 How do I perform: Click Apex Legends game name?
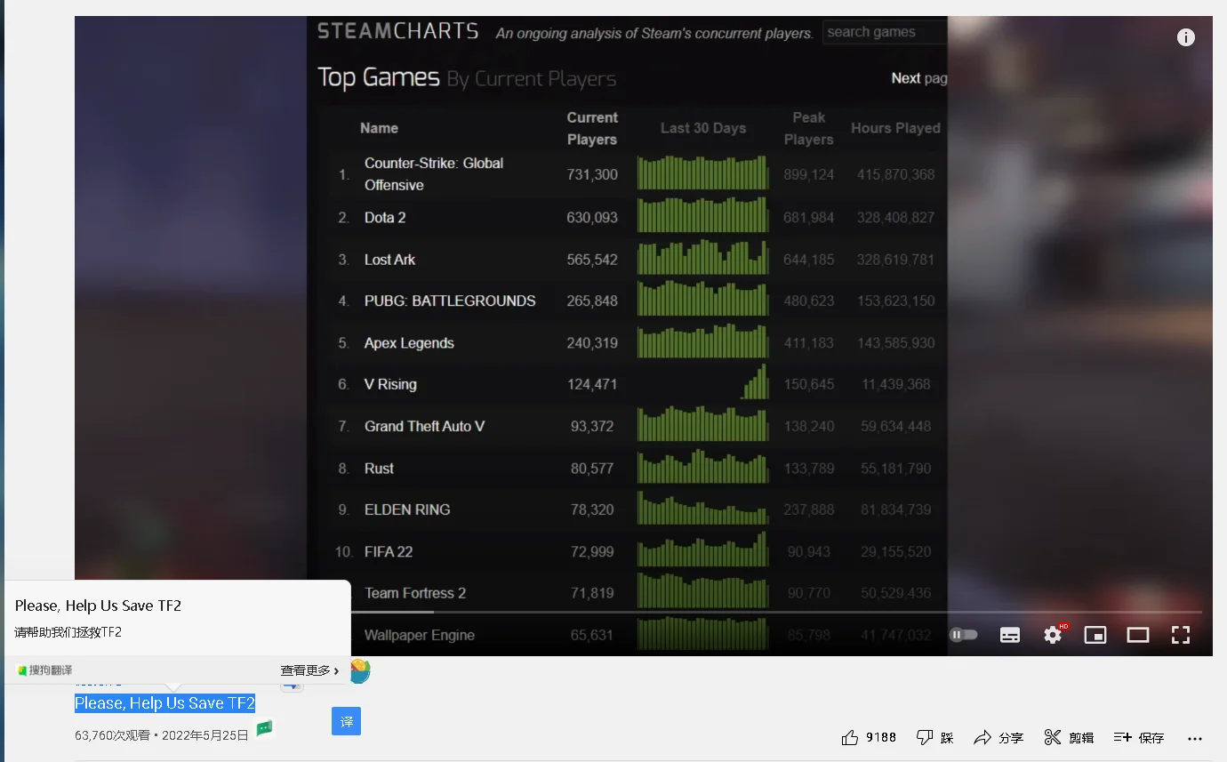pos(409,343)
